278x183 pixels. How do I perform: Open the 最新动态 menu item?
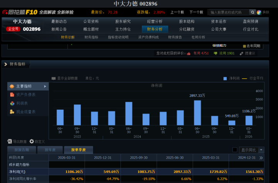(59, 22)
